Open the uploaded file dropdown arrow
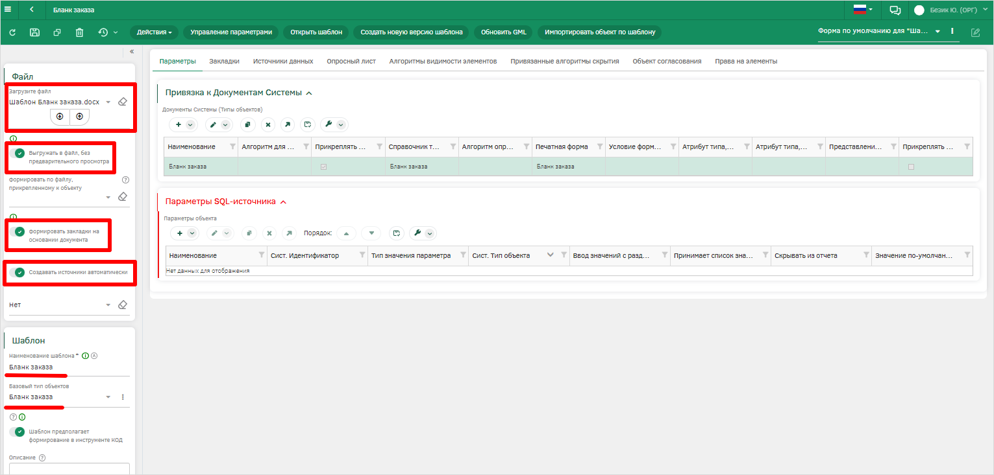Screen dimensions: 994x475 point(108,102)
